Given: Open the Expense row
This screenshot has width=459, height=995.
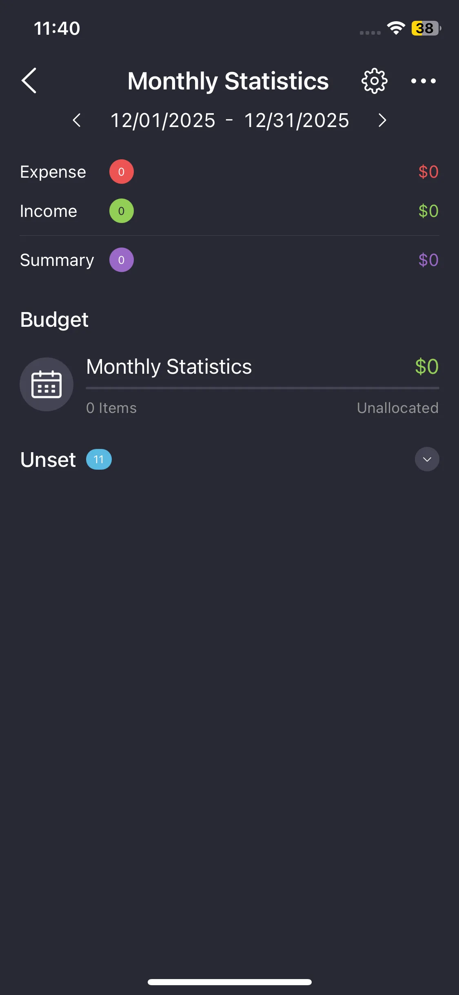Looking at the screenshot, I should point(53,172).
